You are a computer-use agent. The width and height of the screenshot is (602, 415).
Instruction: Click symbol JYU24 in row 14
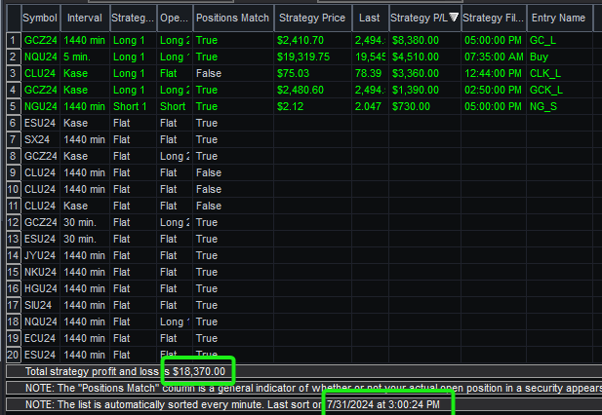(x=40, y=255)
